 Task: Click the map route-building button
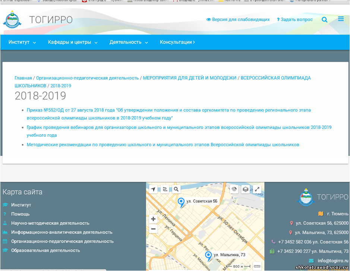165,189
